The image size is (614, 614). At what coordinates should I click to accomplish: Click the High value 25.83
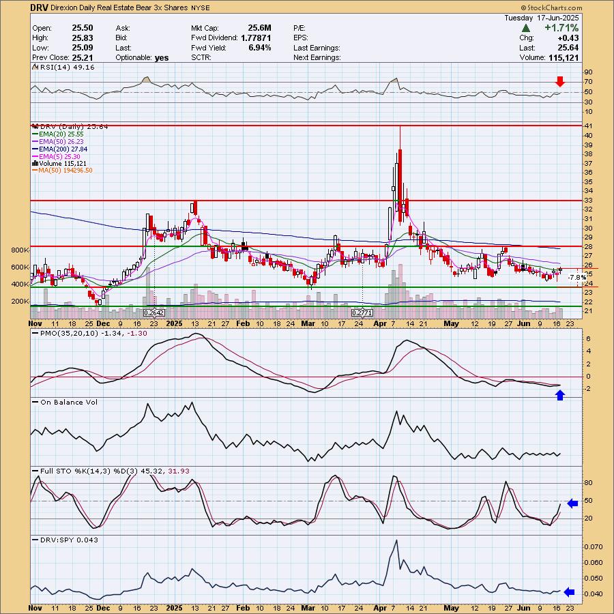click(83, 38)
